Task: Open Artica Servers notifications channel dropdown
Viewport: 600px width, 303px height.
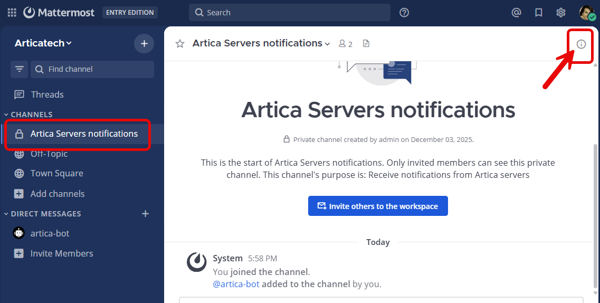Action: pyautogui.click(x=261, y=43)
